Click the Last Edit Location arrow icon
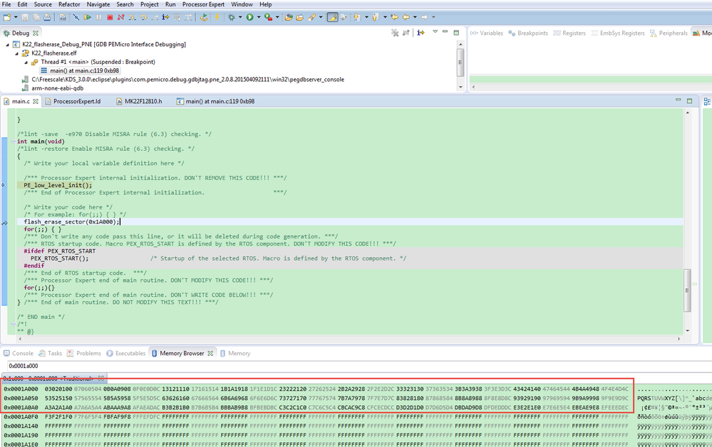This screenshot has width=712, height=447. (x=395, y=17)
